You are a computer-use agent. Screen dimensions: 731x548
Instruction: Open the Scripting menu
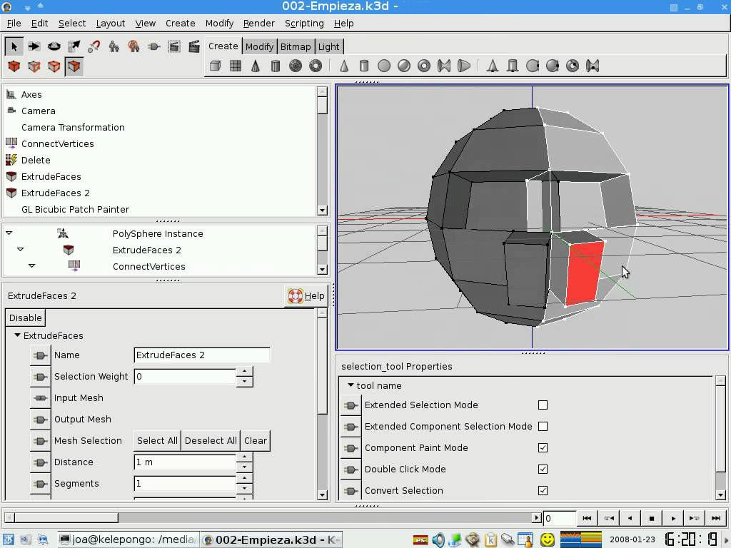tap(304, 23)
